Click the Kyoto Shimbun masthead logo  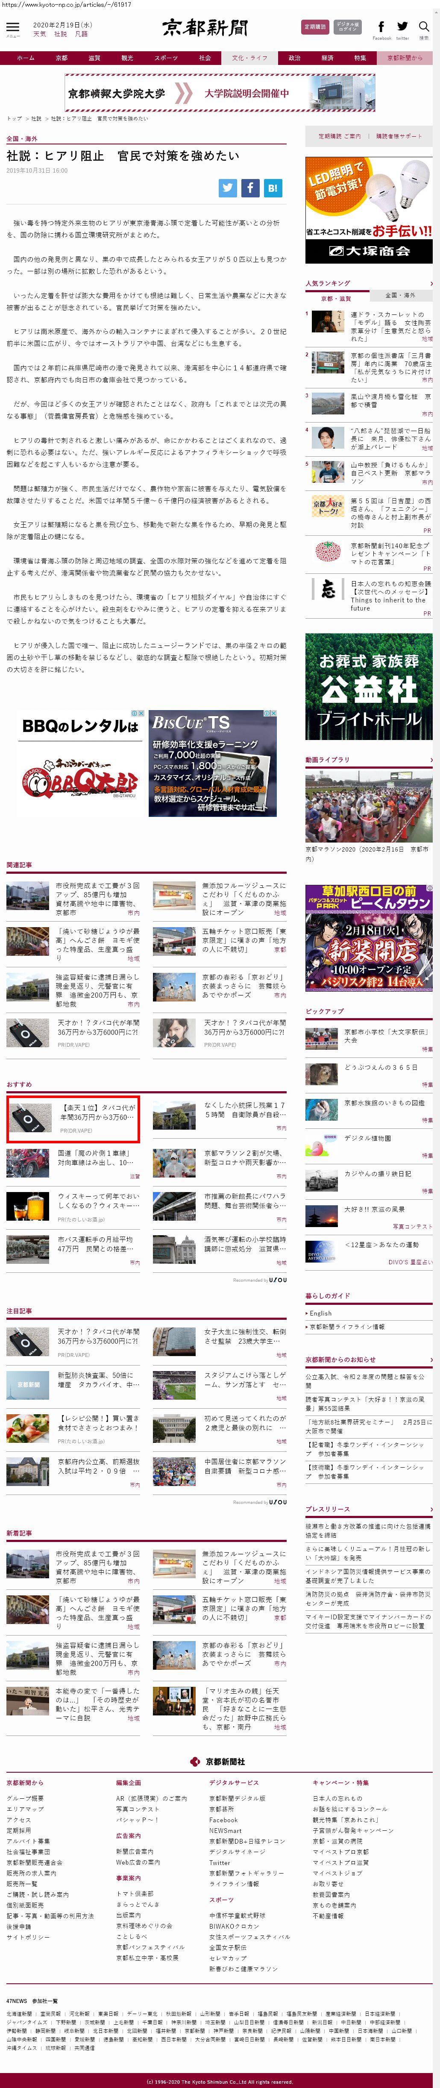coord(206,28)
